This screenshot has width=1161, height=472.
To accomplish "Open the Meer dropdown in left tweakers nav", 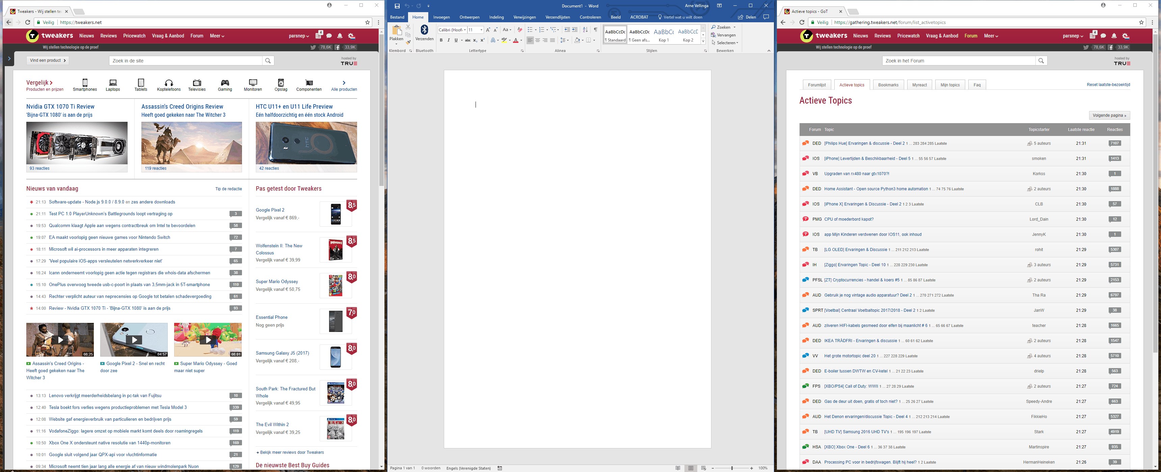I will (217, 35).
